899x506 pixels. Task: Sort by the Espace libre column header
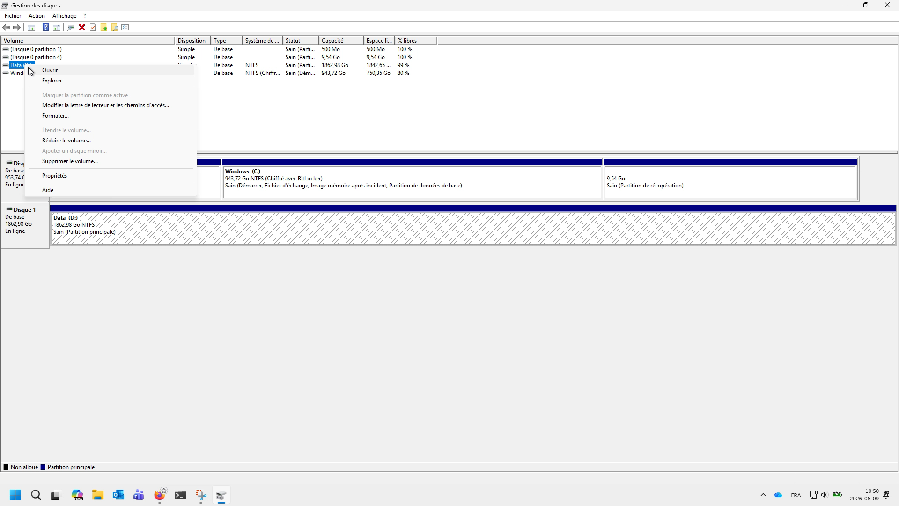point(379,41)
